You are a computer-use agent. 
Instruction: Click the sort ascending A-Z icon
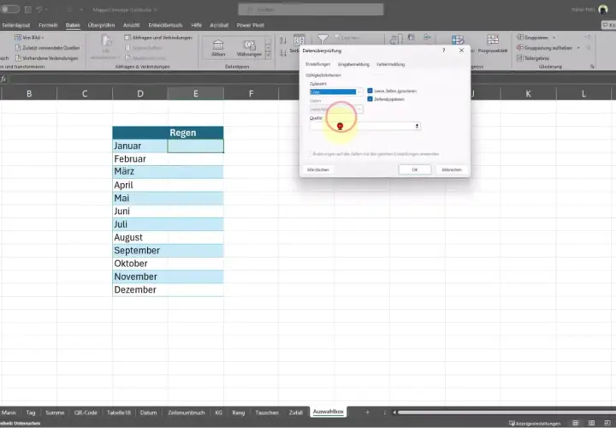(x=283, y=40)
